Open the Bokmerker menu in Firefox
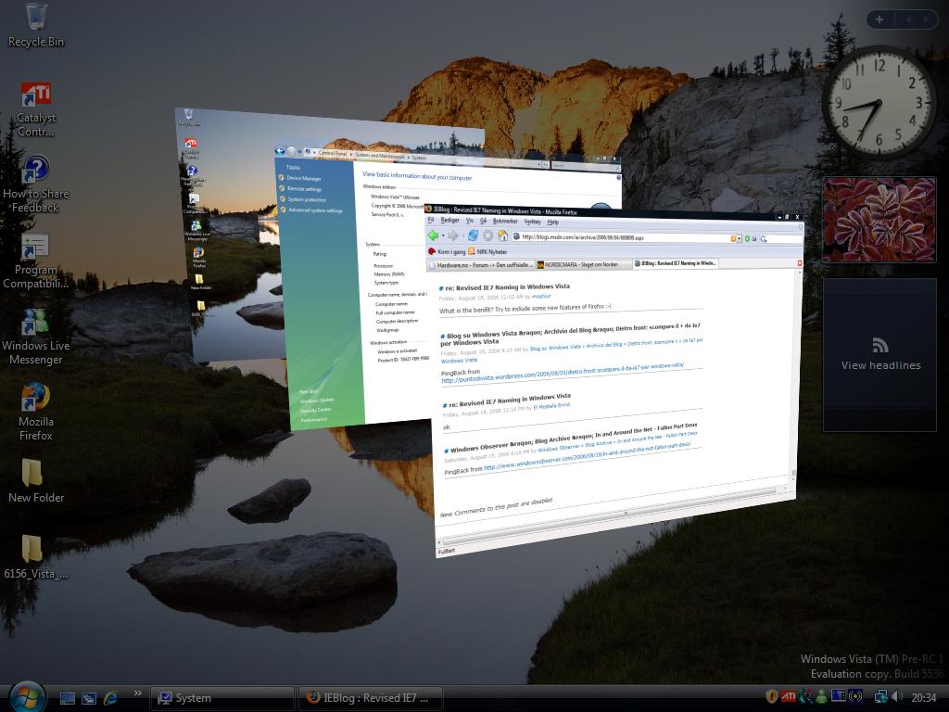 tap(505, 221)
